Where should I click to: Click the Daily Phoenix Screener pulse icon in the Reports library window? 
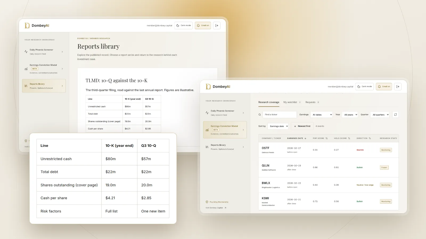[x=26, y=52]
